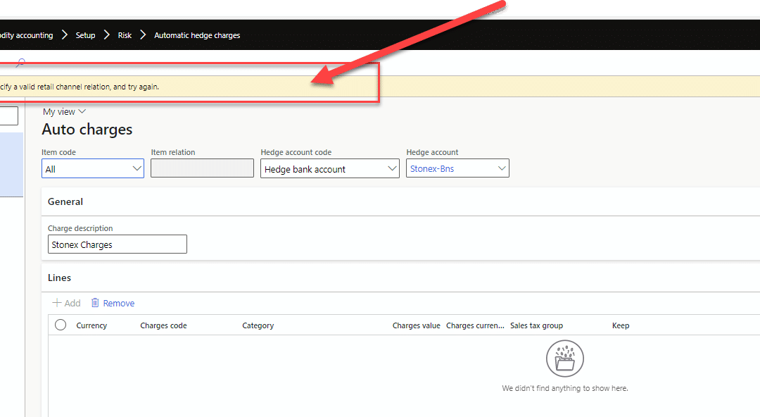Click Automatic hedge charges breadcrumb
The height and width of the screenshot is (417, 760).
[197, 35]
